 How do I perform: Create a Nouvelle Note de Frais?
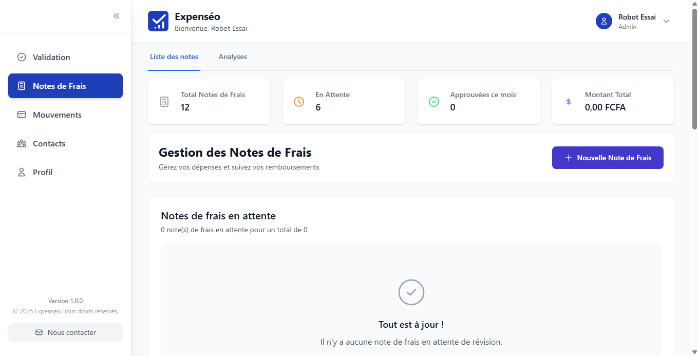tap(608, 158)
